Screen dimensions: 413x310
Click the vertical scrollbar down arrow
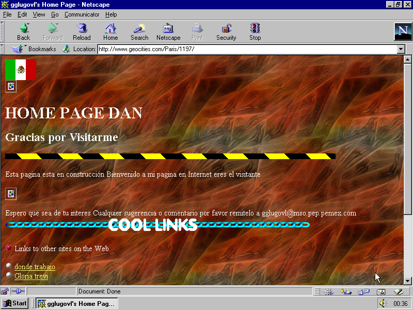coord(407,281)
